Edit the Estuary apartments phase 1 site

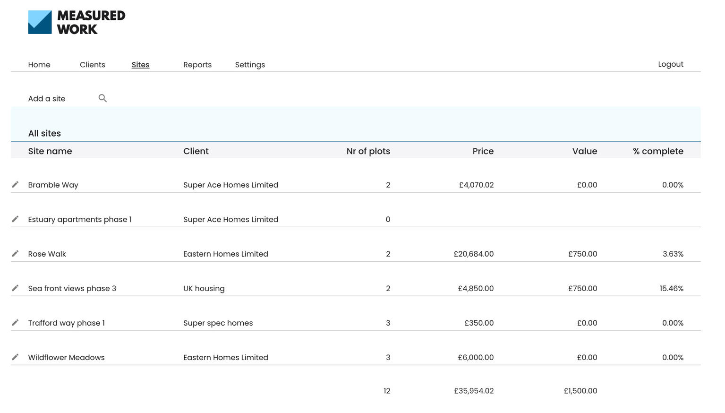(x=15, y=219)
